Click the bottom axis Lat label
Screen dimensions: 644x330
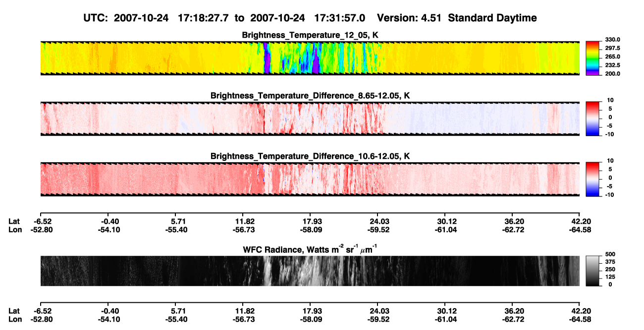click(14, 311)
